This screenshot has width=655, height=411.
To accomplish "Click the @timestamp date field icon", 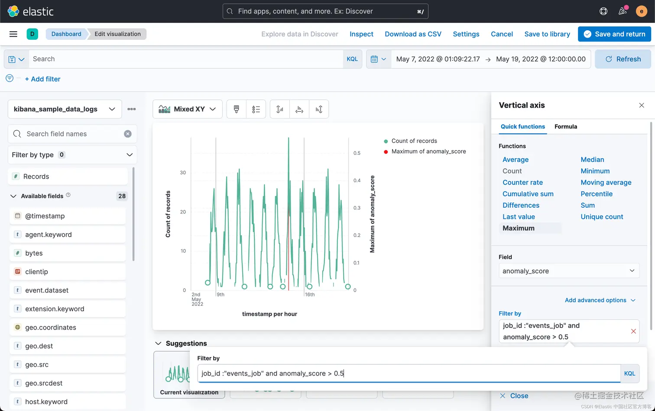I will 18,215.
